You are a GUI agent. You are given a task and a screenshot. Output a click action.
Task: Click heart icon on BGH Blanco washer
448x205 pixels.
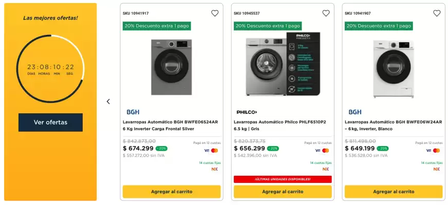pyautogui.click(x=437, y=13)
